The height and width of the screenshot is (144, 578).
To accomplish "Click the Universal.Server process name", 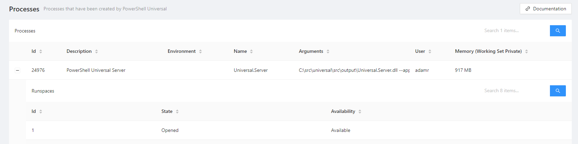I will [x=251, y=70].
